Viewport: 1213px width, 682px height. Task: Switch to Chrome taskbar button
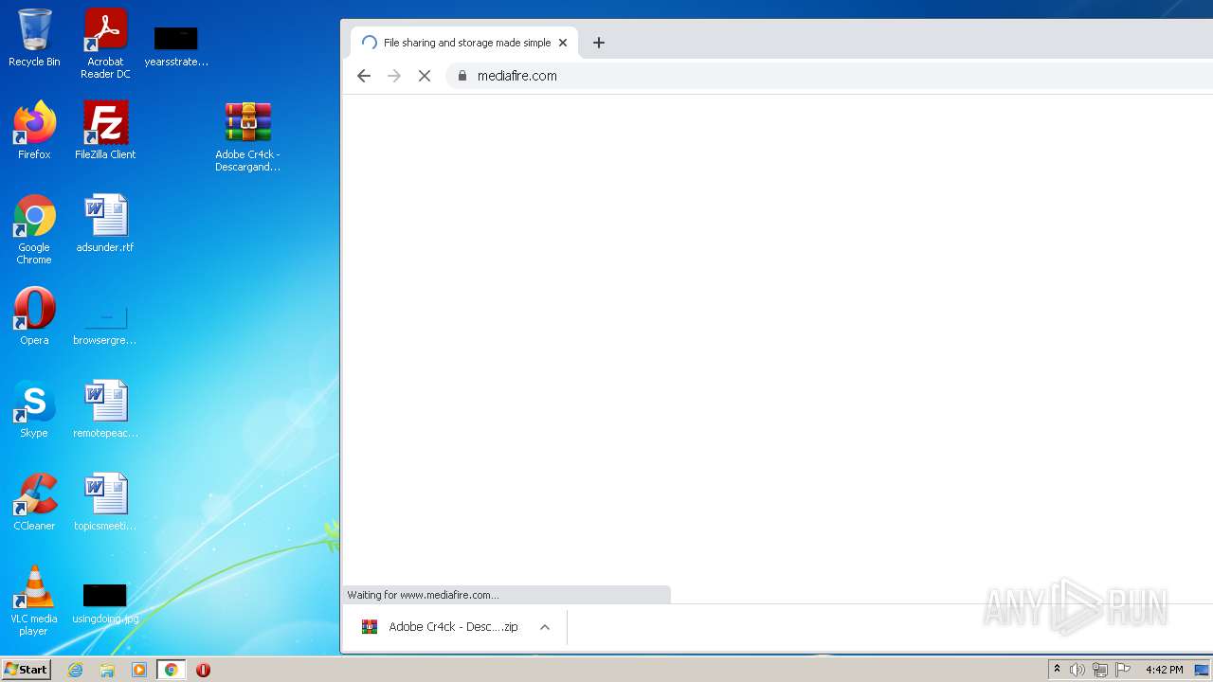click(171, 670)
